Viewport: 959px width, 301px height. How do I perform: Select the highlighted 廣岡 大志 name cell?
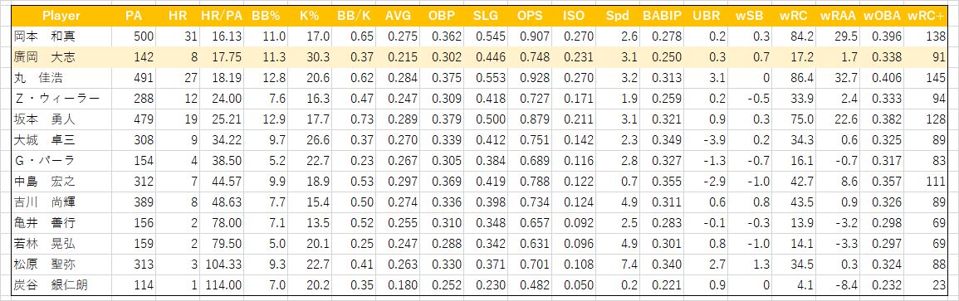[x=61, y=57]
